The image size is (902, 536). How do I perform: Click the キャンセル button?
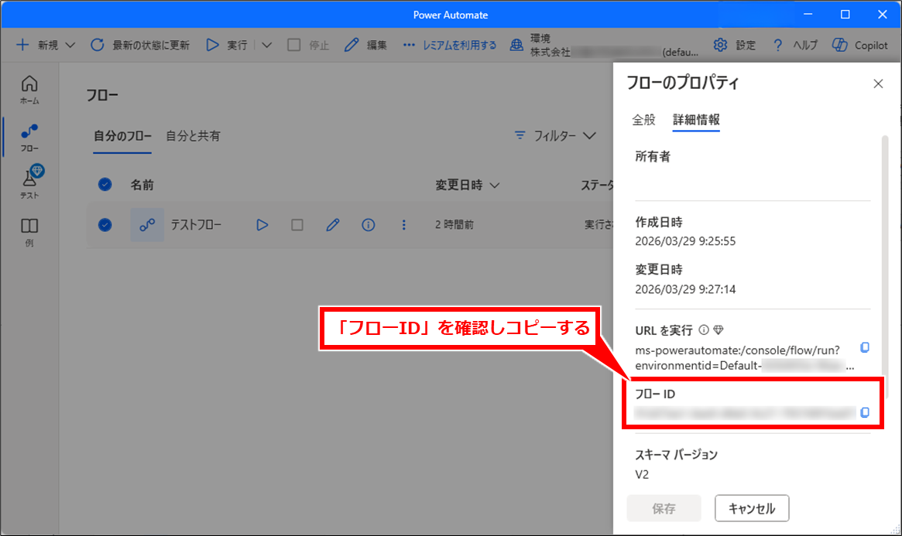coord(751,508)
